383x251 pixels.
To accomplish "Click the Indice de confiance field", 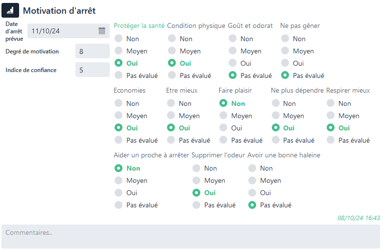I will click(x=92, y=70).
